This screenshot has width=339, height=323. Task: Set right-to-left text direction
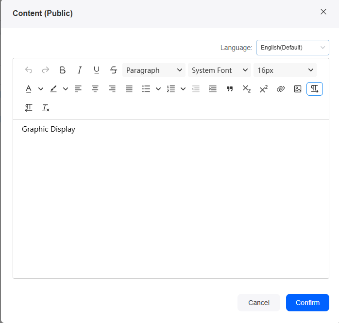29,108
